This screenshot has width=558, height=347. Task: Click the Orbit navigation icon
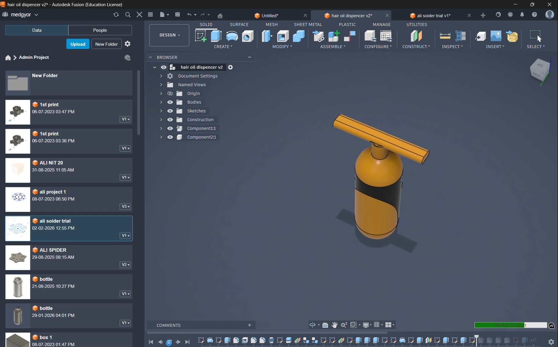312,325
